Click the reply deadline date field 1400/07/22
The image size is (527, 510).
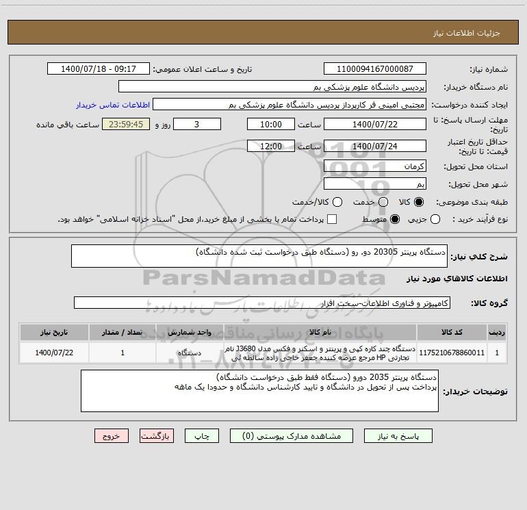pos(375,124)
